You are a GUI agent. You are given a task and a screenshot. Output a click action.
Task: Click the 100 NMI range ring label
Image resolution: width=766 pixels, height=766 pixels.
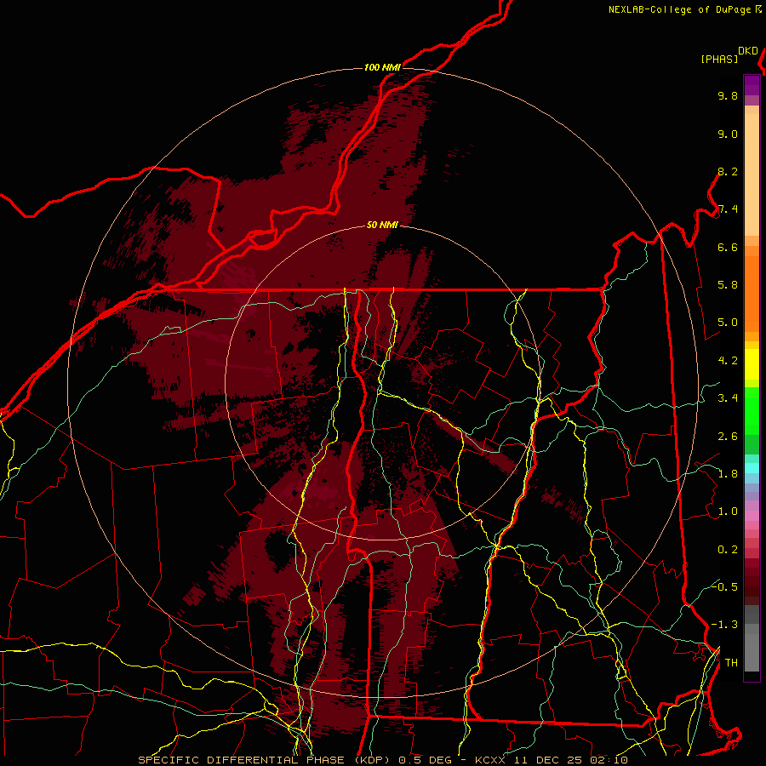click(x=382, y=67)
